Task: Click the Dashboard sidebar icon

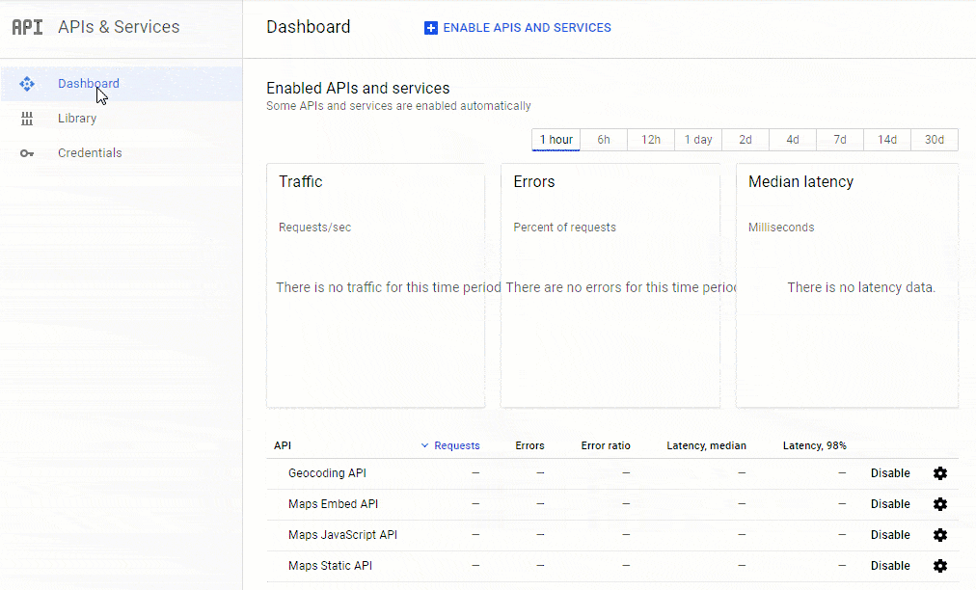Action: pyautogui.click(x=27, y=84)
